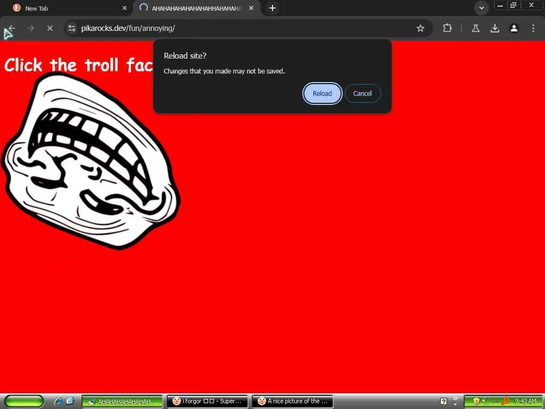Minimize the browser window
The width and height of the screenshot is (545, 409).
(x=500, y=5)
